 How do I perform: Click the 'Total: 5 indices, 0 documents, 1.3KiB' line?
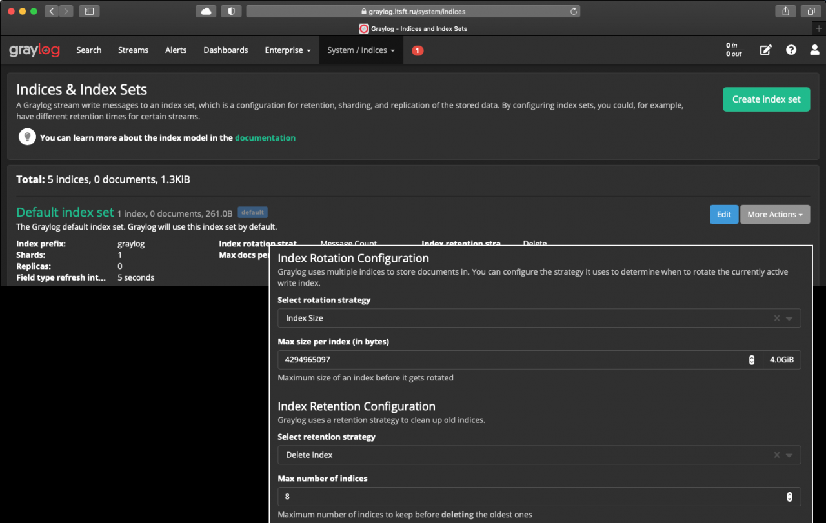[x=103, y=179]
